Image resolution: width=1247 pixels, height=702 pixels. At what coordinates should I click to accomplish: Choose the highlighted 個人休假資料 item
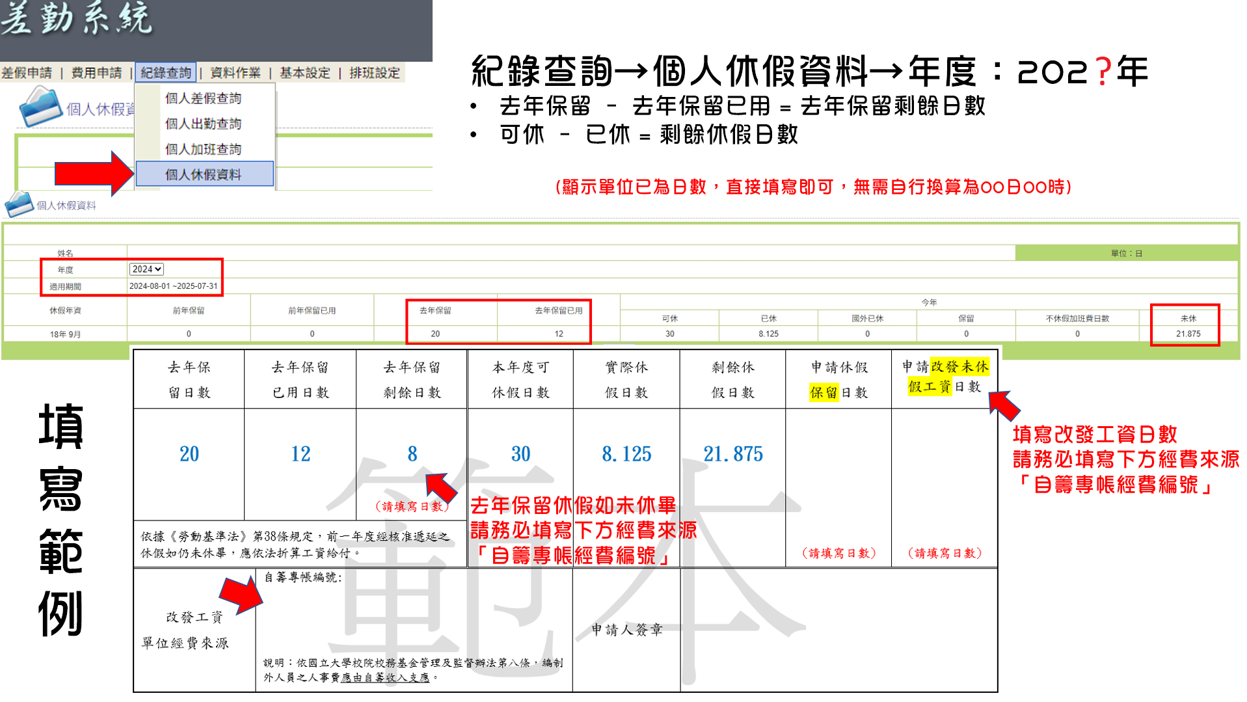(203, 174)
